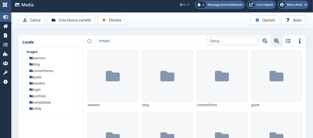Viewport: 313px width, 138px height.
Task: Select the guide folder thumbnail
Action: pyautogui.click(x=277, y=76)
